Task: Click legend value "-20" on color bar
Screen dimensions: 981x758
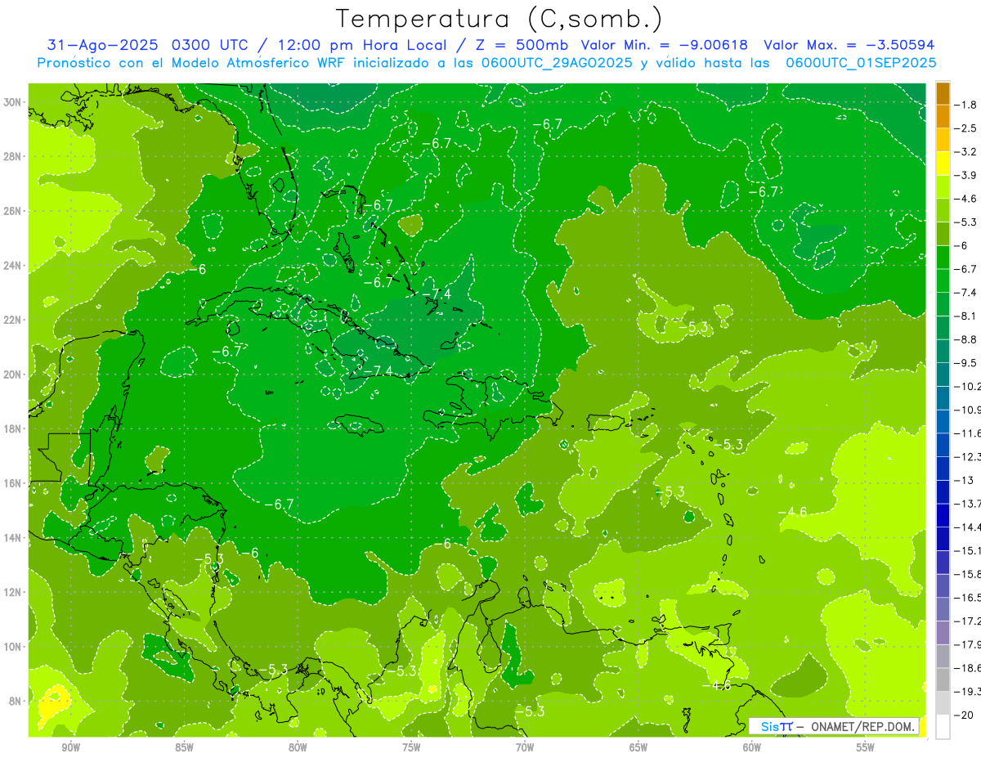Action: click(965, 715)
